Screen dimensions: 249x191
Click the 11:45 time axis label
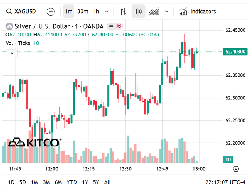15,169
